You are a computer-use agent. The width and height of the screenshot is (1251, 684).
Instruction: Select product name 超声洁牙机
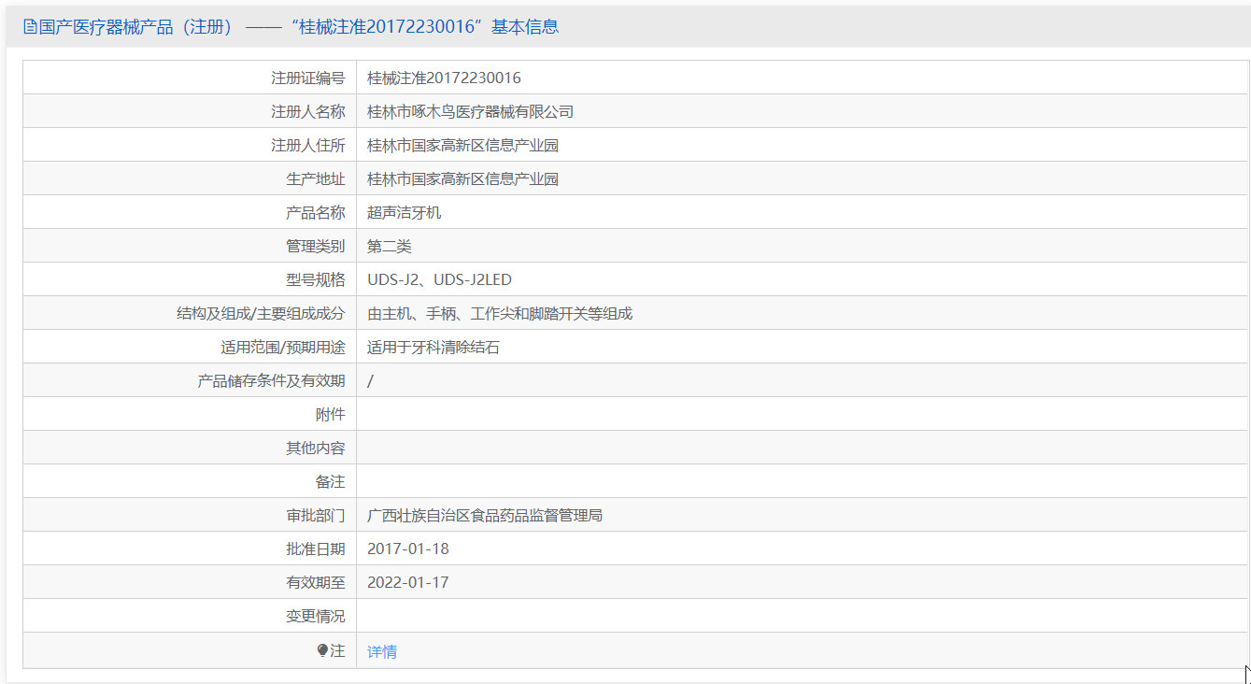404,212
